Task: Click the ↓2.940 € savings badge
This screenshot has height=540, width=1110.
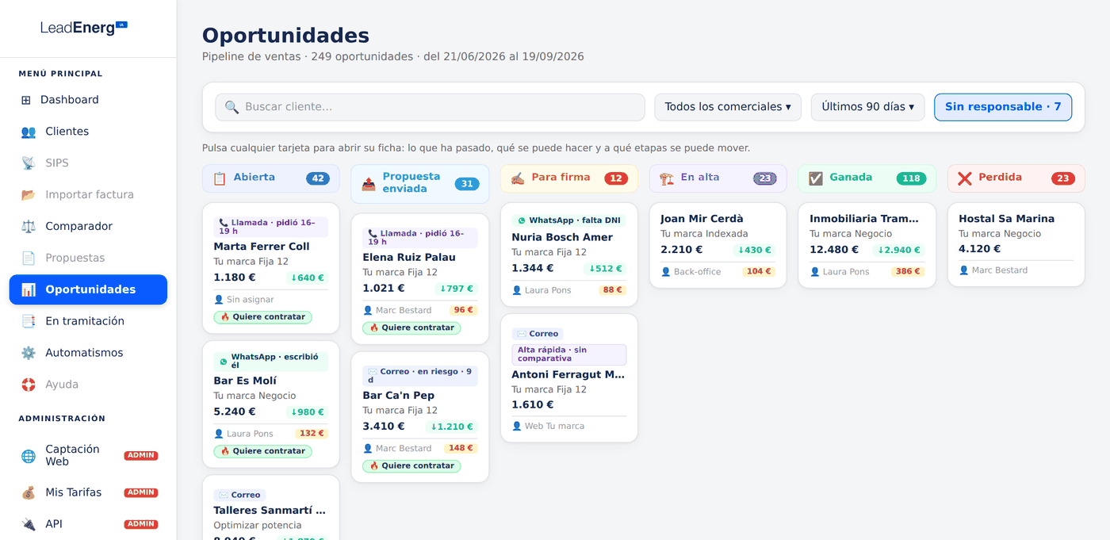Action: point(899,250)
